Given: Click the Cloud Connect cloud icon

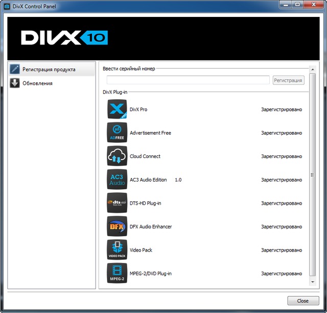Looking at the screenshot, I should (117, 156).
